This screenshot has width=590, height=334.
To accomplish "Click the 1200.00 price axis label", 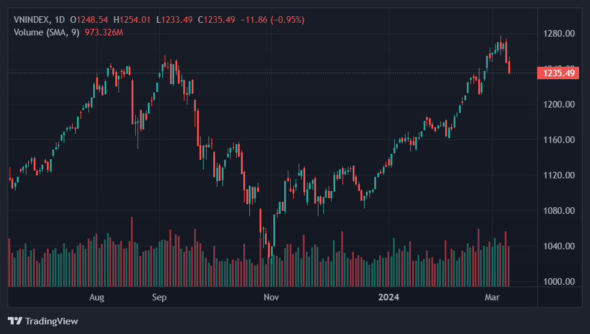I will click(x=559, y=105).
